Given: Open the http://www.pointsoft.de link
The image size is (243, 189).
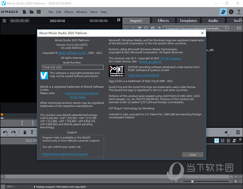Looking at the screenshot, I should coord(144,75).
